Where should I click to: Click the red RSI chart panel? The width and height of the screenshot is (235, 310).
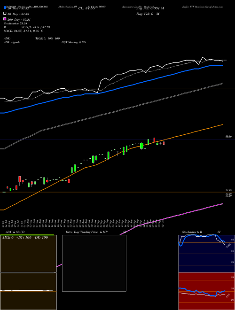coord(206,291)
